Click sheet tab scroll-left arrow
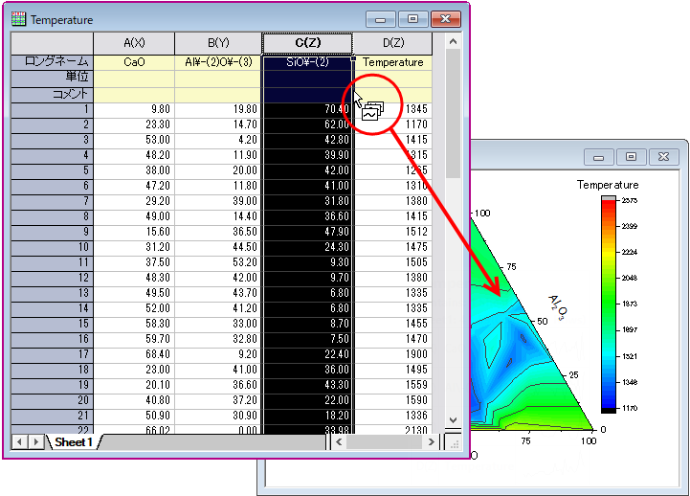 pyautogui.click(x=19, y=441)
